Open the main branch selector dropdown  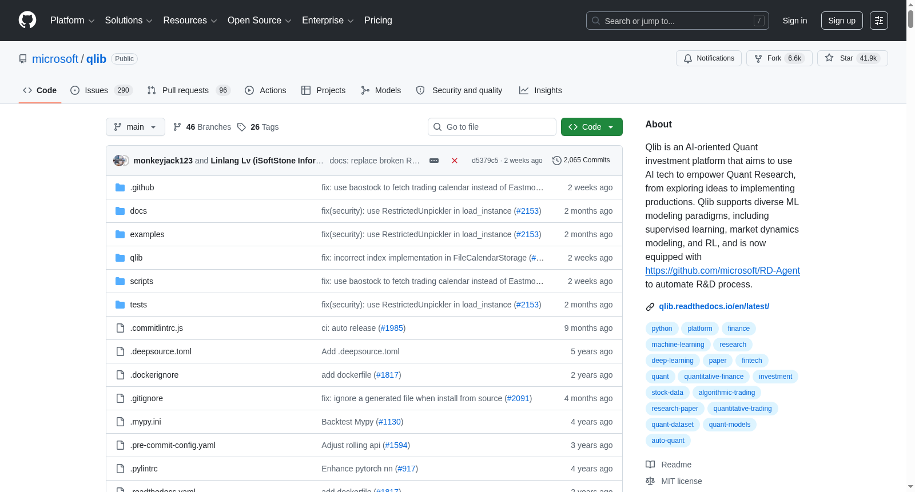tap(136, 127)
